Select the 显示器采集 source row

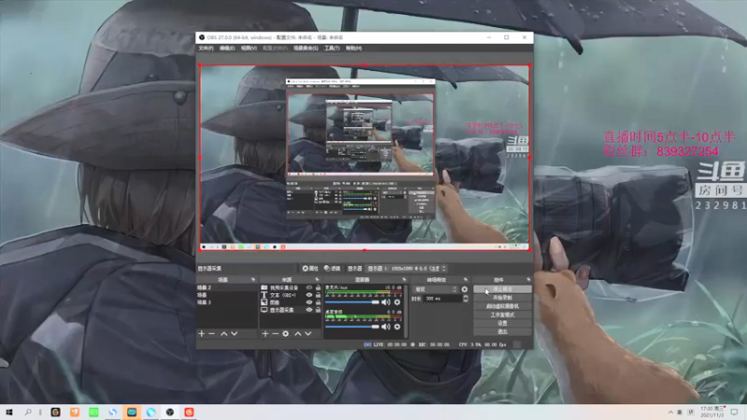(x=290, y=310)
